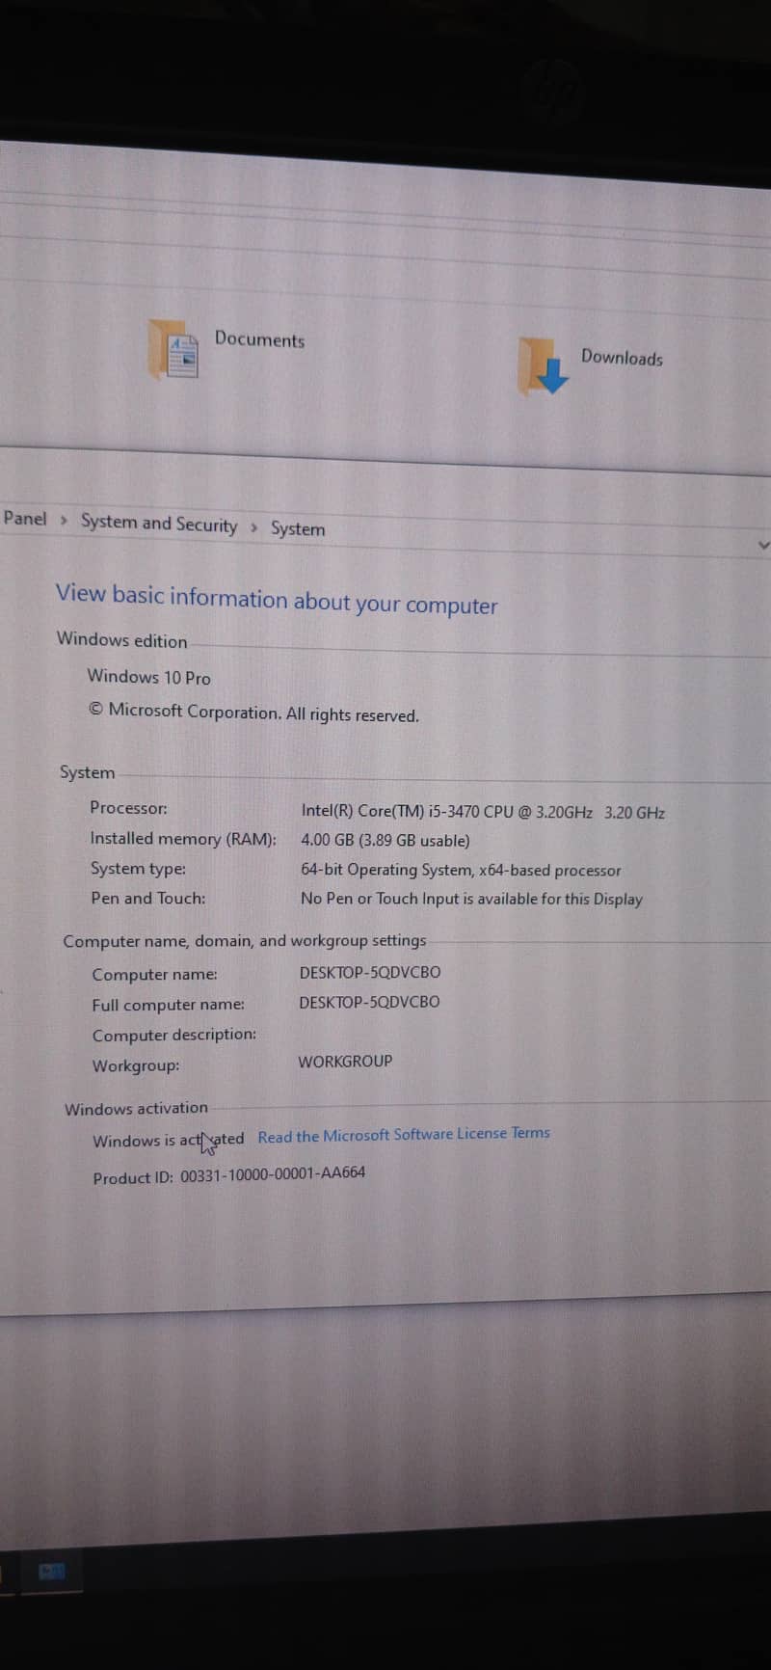Click the 64-bit Operating System value
771x1670 pixels.
point(461,870)
